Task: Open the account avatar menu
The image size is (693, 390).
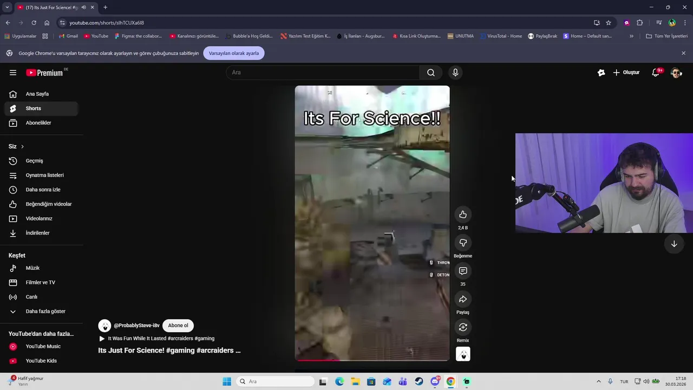Action: (x=676, y=73)
